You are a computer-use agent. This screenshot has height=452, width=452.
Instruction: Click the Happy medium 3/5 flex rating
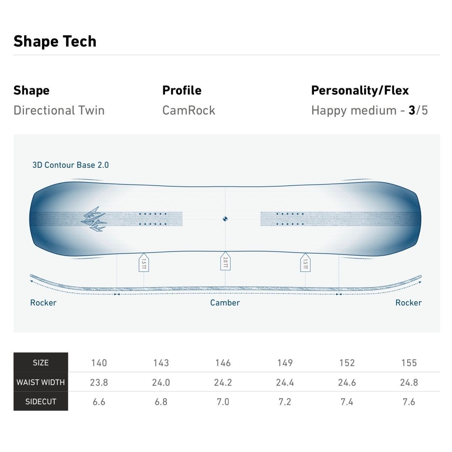(x=369, y=110)
